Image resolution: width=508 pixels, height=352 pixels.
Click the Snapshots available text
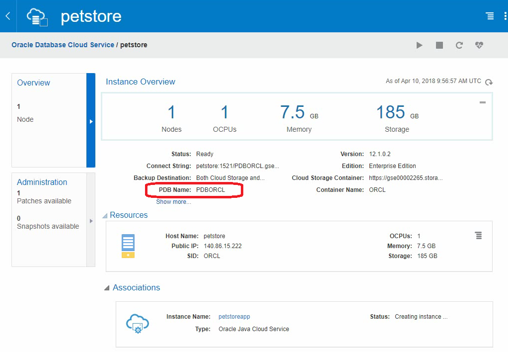pyautogui.click(x=48, y=226)
